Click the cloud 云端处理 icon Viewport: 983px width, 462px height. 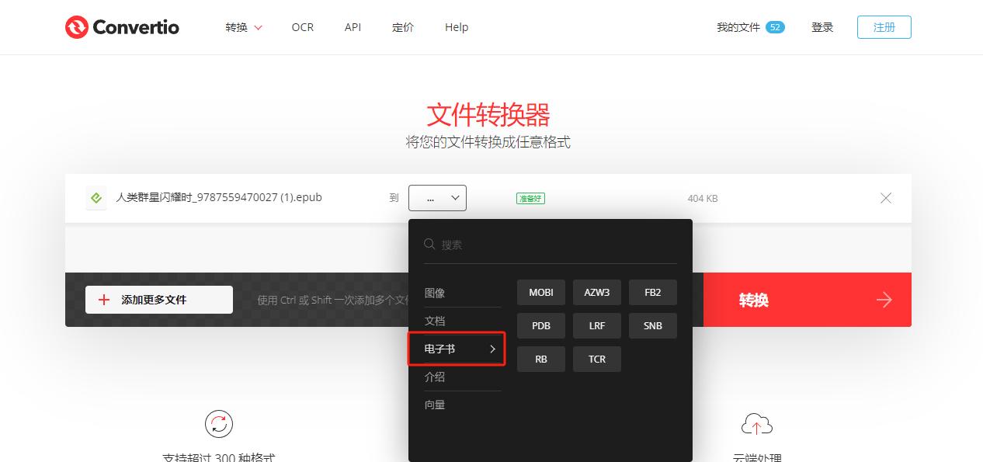pos(757,424)
